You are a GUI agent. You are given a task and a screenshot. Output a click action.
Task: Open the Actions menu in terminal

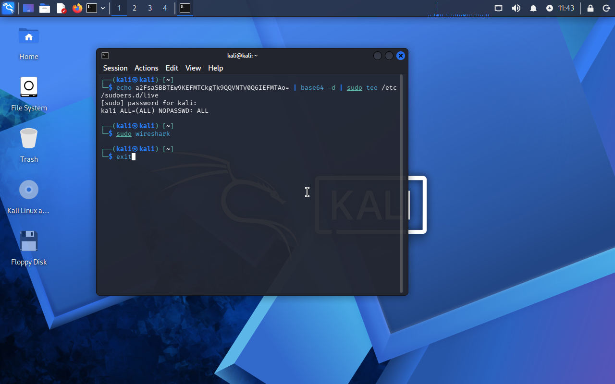click(x=146, y=68)
